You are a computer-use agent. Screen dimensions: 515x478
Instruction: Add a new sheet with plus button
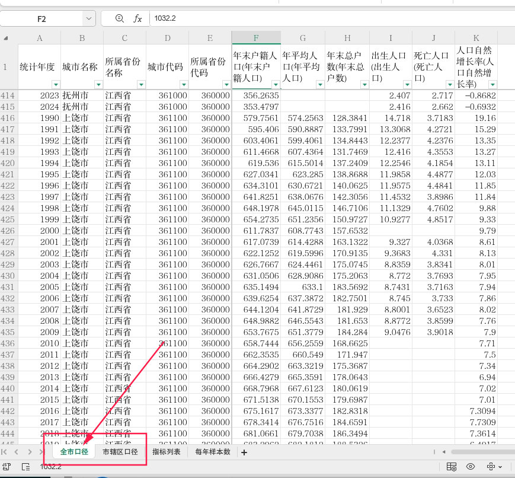tap(244, 452)
